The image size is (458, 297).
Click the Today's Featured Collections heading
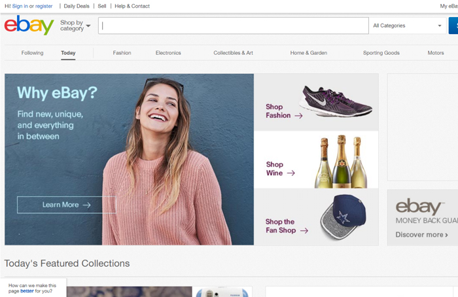pyautogui.click(x=67, y=264)
